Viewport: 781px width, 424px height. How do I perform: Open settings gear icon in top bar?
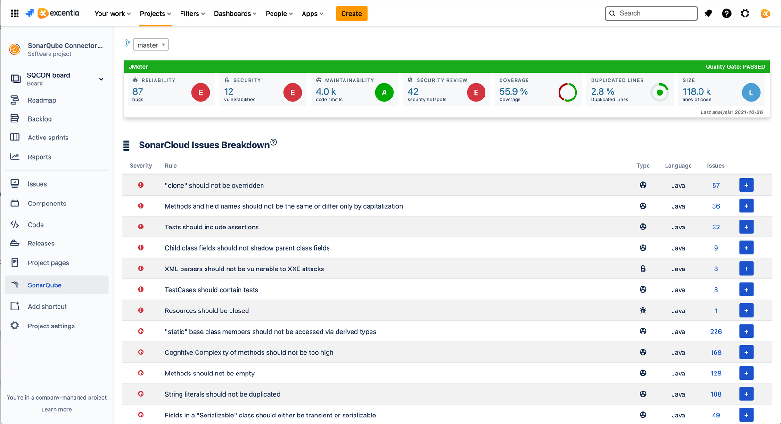coord(745,14)
